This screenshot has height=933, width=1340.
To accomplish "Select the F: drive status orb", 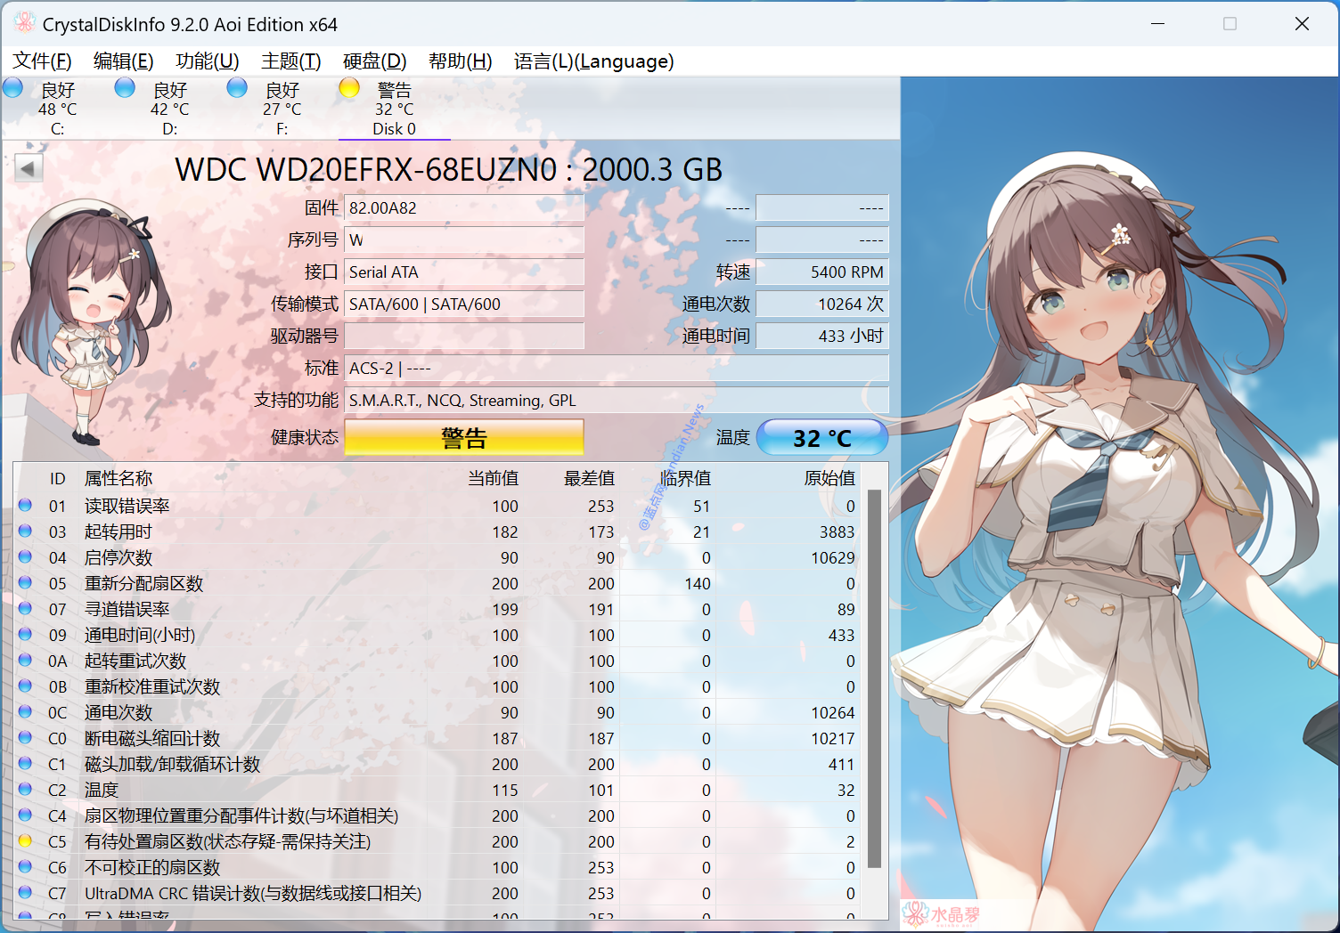I will (237, 88).
